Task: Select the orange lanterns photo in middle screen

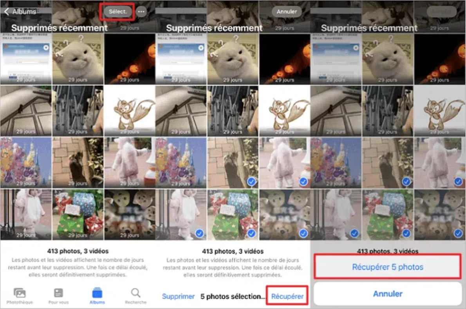Action: click(x=285, y=59)
